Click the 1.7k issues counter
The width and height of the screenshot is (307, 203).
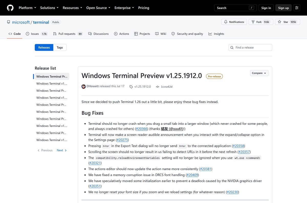click(44, 34)
